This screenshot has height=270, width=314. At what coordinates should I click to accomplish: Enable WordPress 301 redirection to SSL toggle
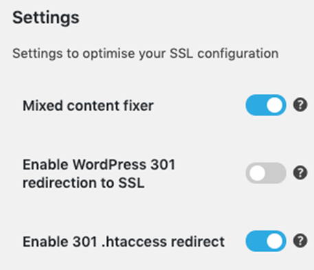[266, 173]
